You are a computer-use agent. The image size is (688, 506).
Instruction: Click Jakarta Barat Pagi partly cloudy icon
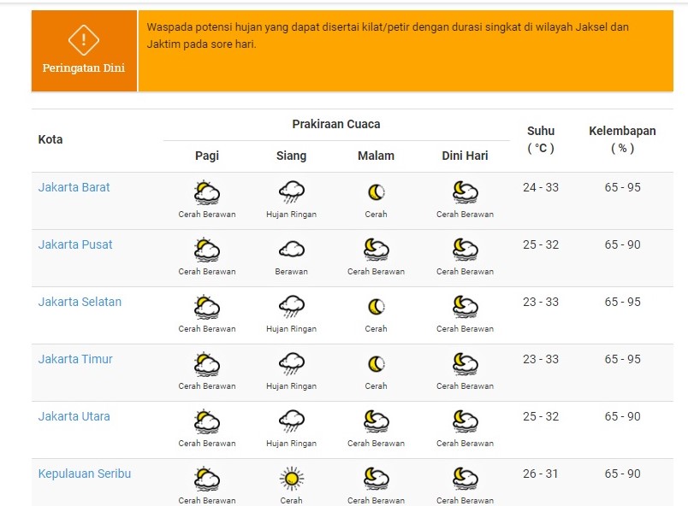207,192
